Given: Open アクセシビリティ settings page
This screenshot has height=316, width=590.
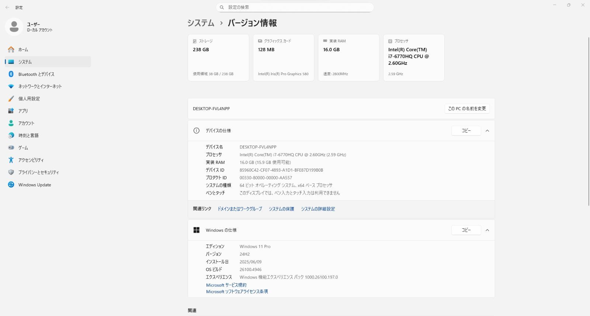Looking at the screenshot, I should 48,160.
